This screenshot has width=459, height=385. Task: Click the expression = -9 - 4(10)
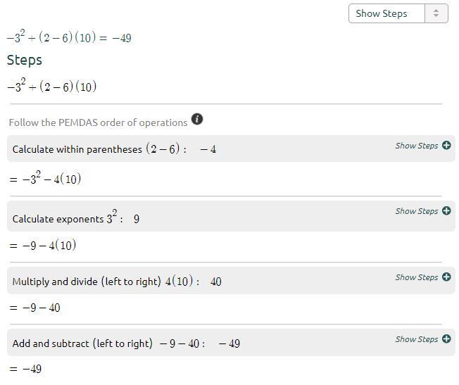pyautogui.click(x=43, y=245)
